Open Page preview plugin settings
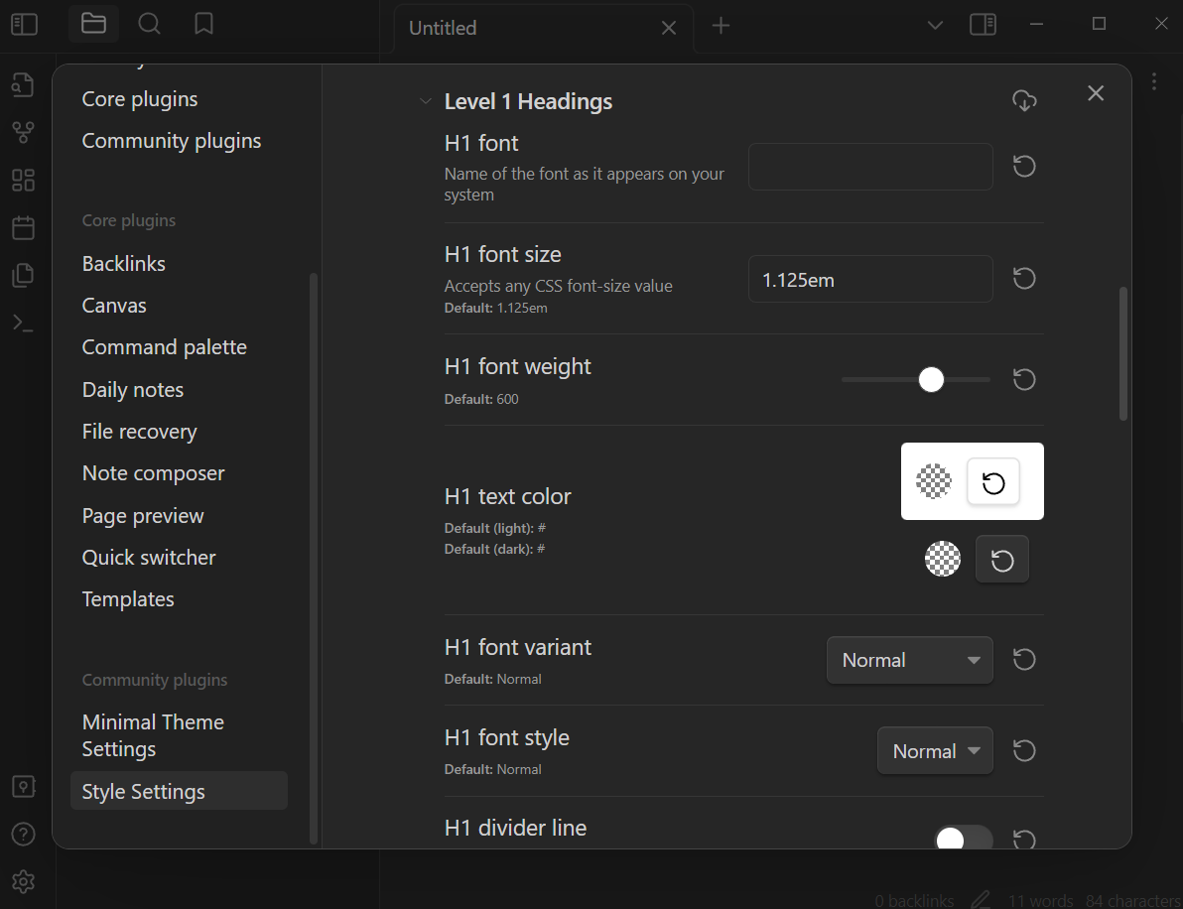 point(143,515)
